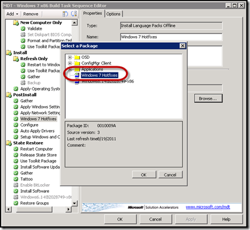Click the tree's vertical scrollbar up arrow
The height and width of the screenshot is (230, 250).
[x=74, y=22]
